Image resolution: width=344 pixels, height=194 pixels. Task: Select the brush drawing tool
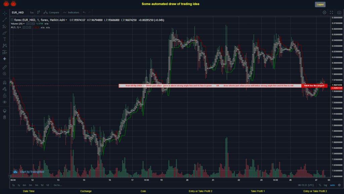tap(5, 33)
